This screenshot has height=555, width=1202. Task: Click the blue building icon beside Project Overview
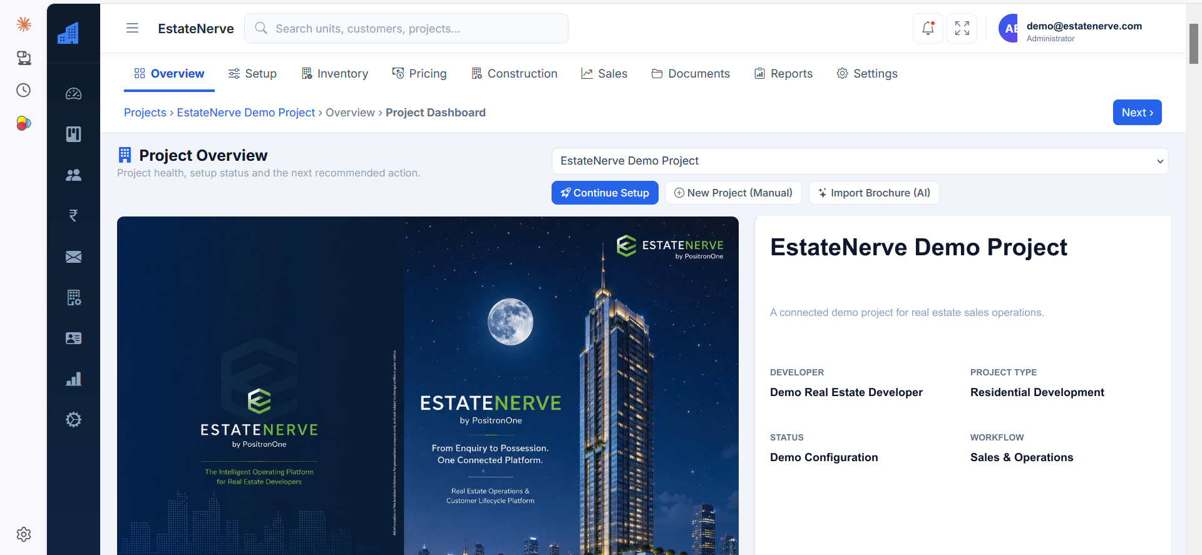click(125, 155)
